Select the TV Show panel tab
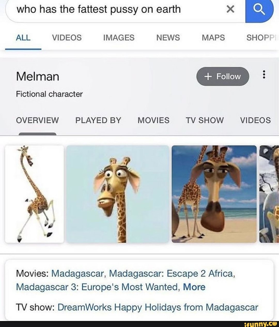 tap(205, 120)
